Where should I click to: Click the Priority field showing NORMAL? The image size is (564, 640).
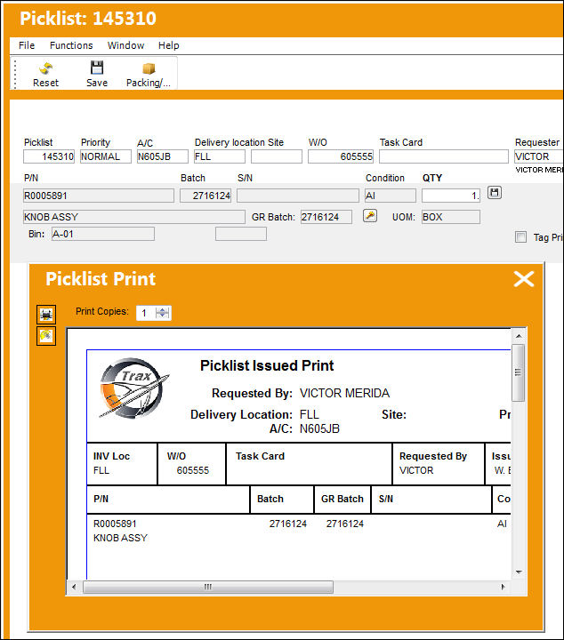click(106, 156)
